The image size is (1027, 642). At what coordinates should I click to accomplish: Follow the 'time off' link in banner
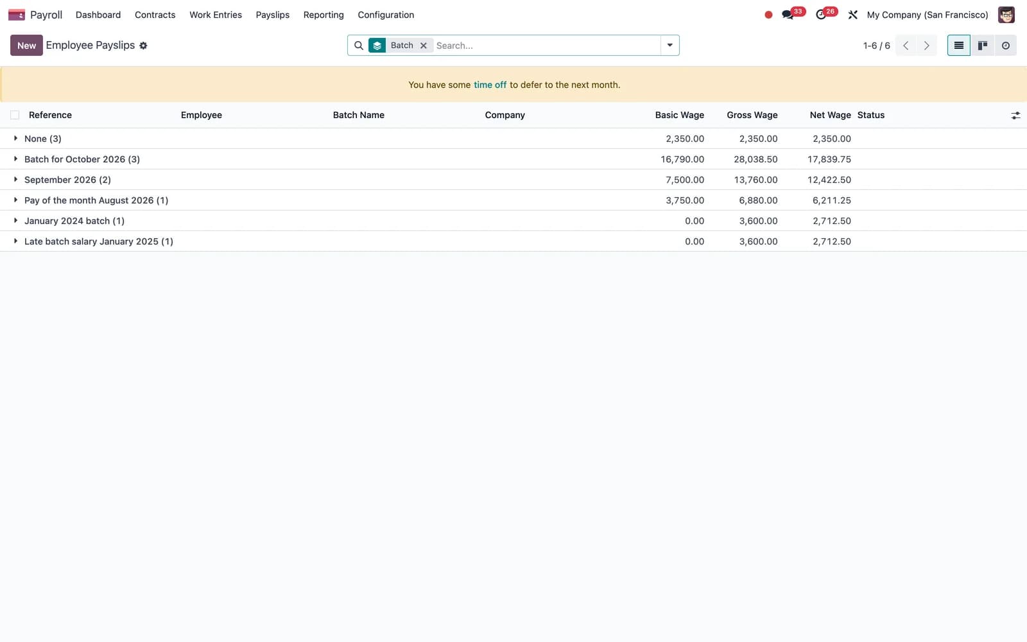tap(490, 85)
